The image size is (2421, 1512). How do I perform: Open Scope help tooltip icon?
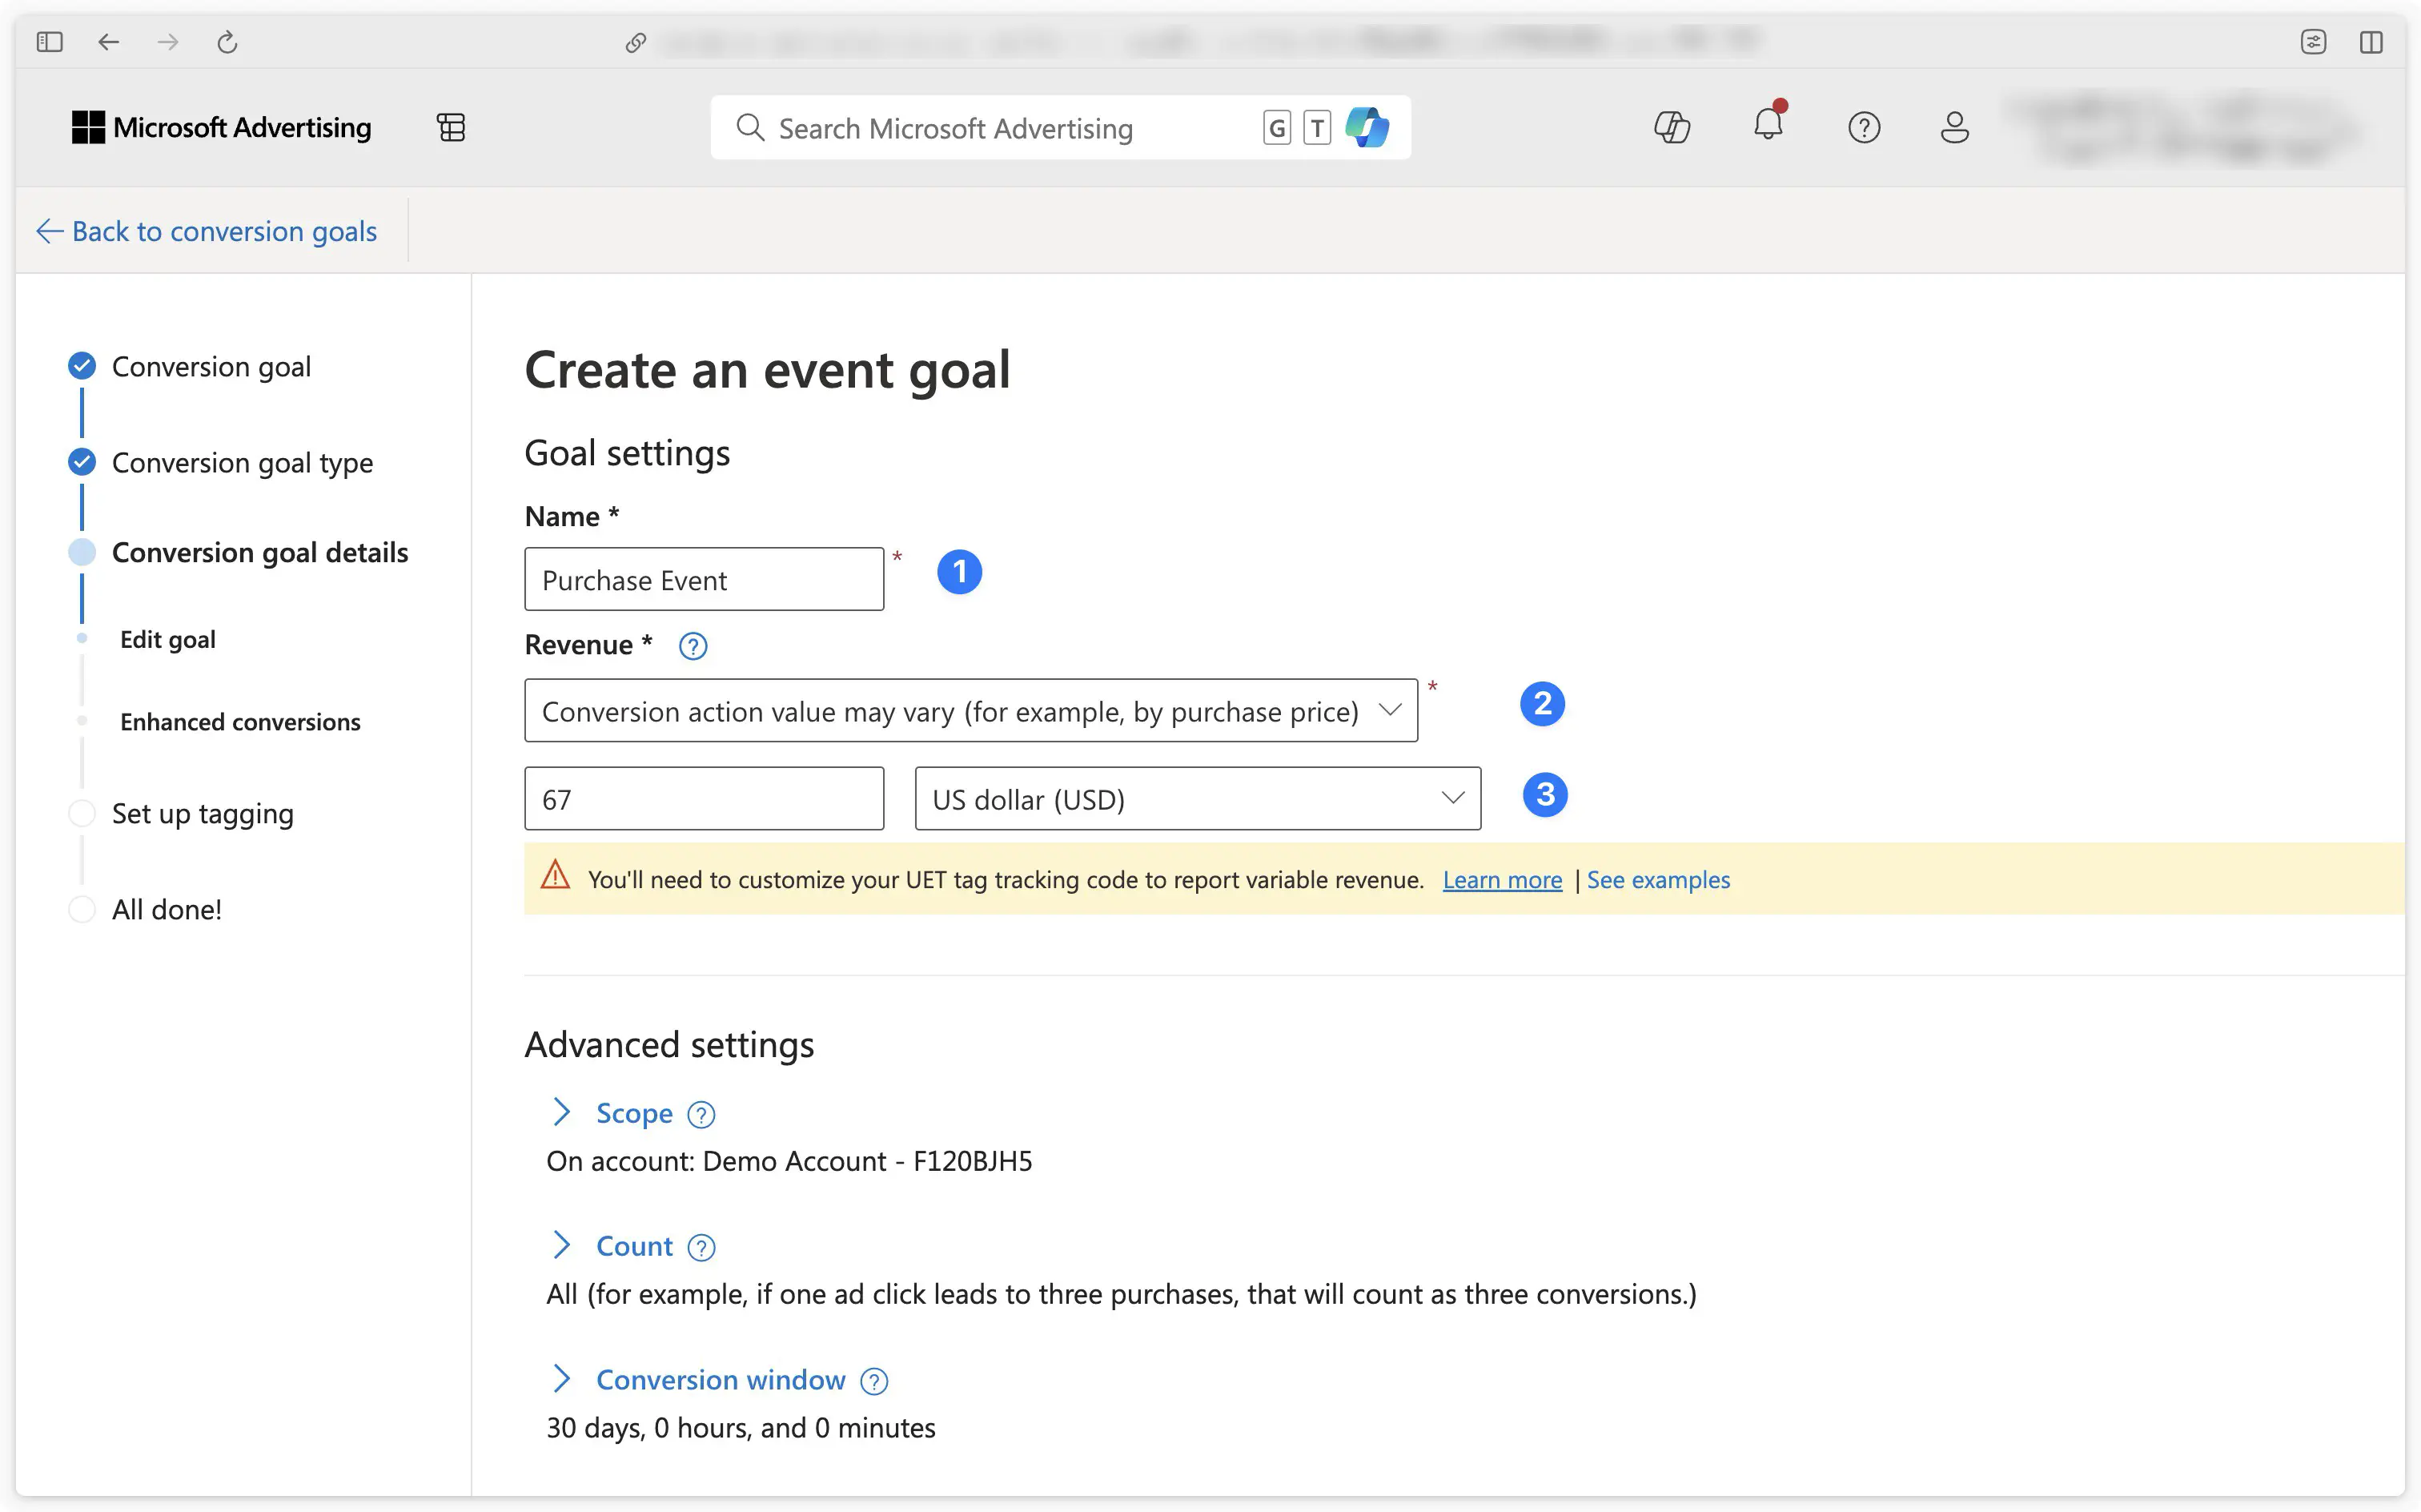[701, 1114]
